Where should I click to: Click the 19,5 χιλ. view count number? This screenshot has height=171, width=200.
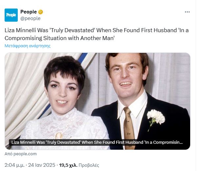(x=67, y=165)
